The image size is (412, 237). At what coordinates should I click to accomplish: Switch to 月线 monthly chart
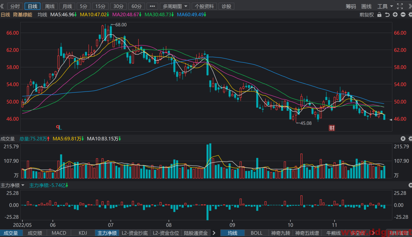(67, 6)
